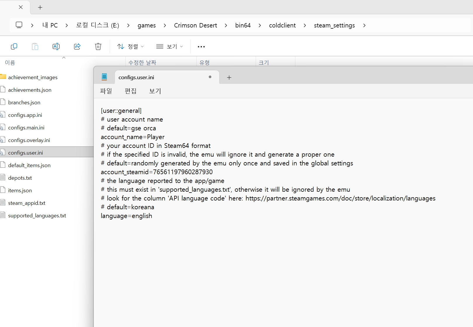Click the unsaved dot on configs.user.ini tab

(210, 77)
